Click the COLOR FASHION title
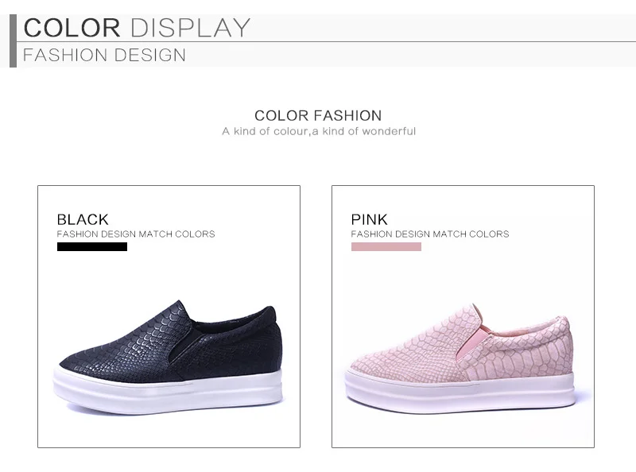This screenshot has height=472, width=636. 318,115
